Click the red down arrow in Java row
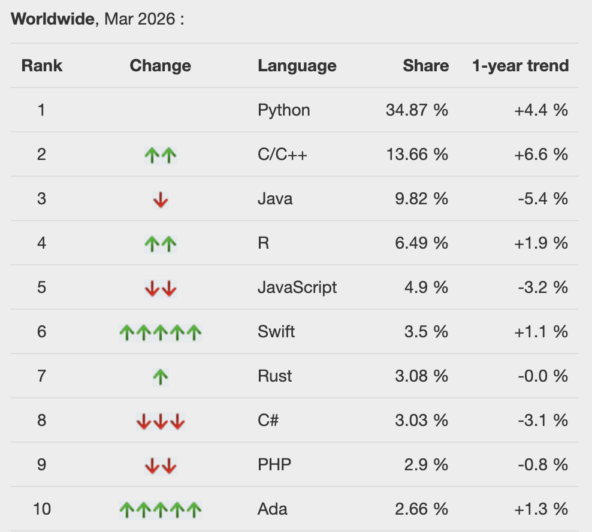Screen dimensions: 592x532 coord(161,199)
